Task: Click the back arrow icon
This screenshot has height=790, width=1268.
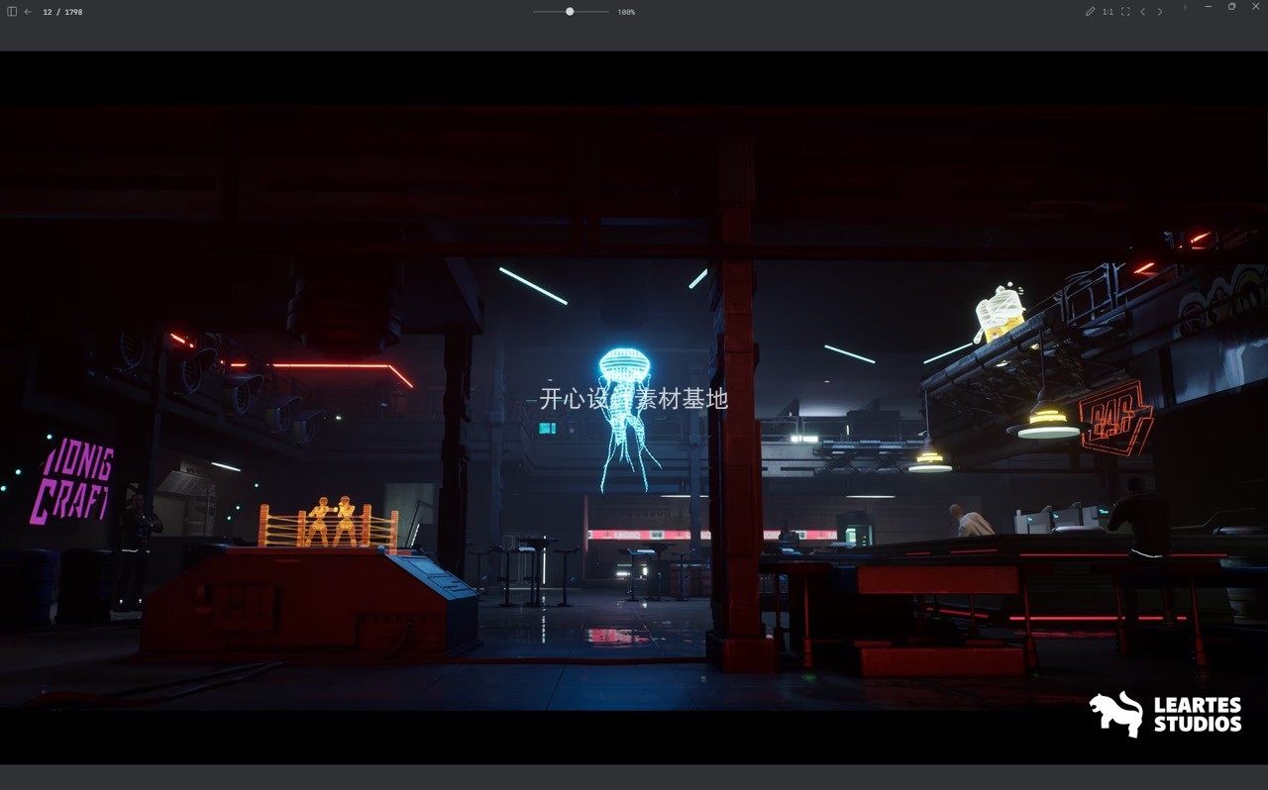Action: (x=28, y=12)
